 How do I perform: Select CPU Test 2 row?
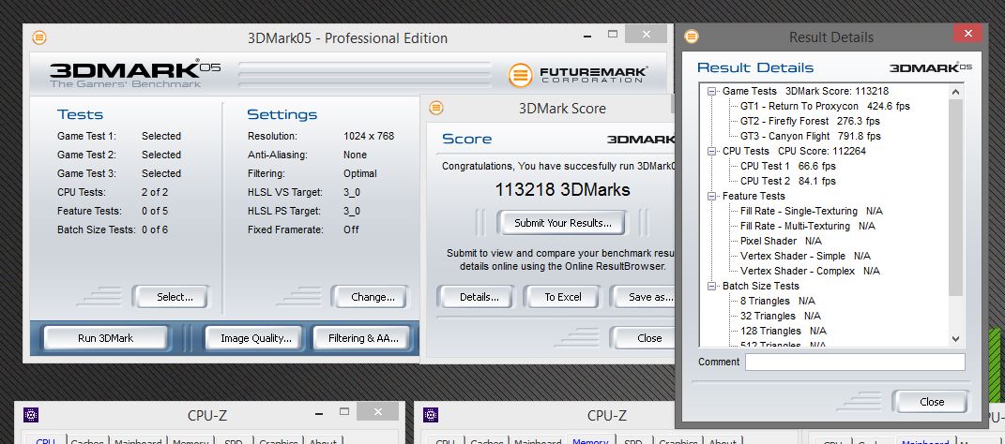[x=788, y=181]
